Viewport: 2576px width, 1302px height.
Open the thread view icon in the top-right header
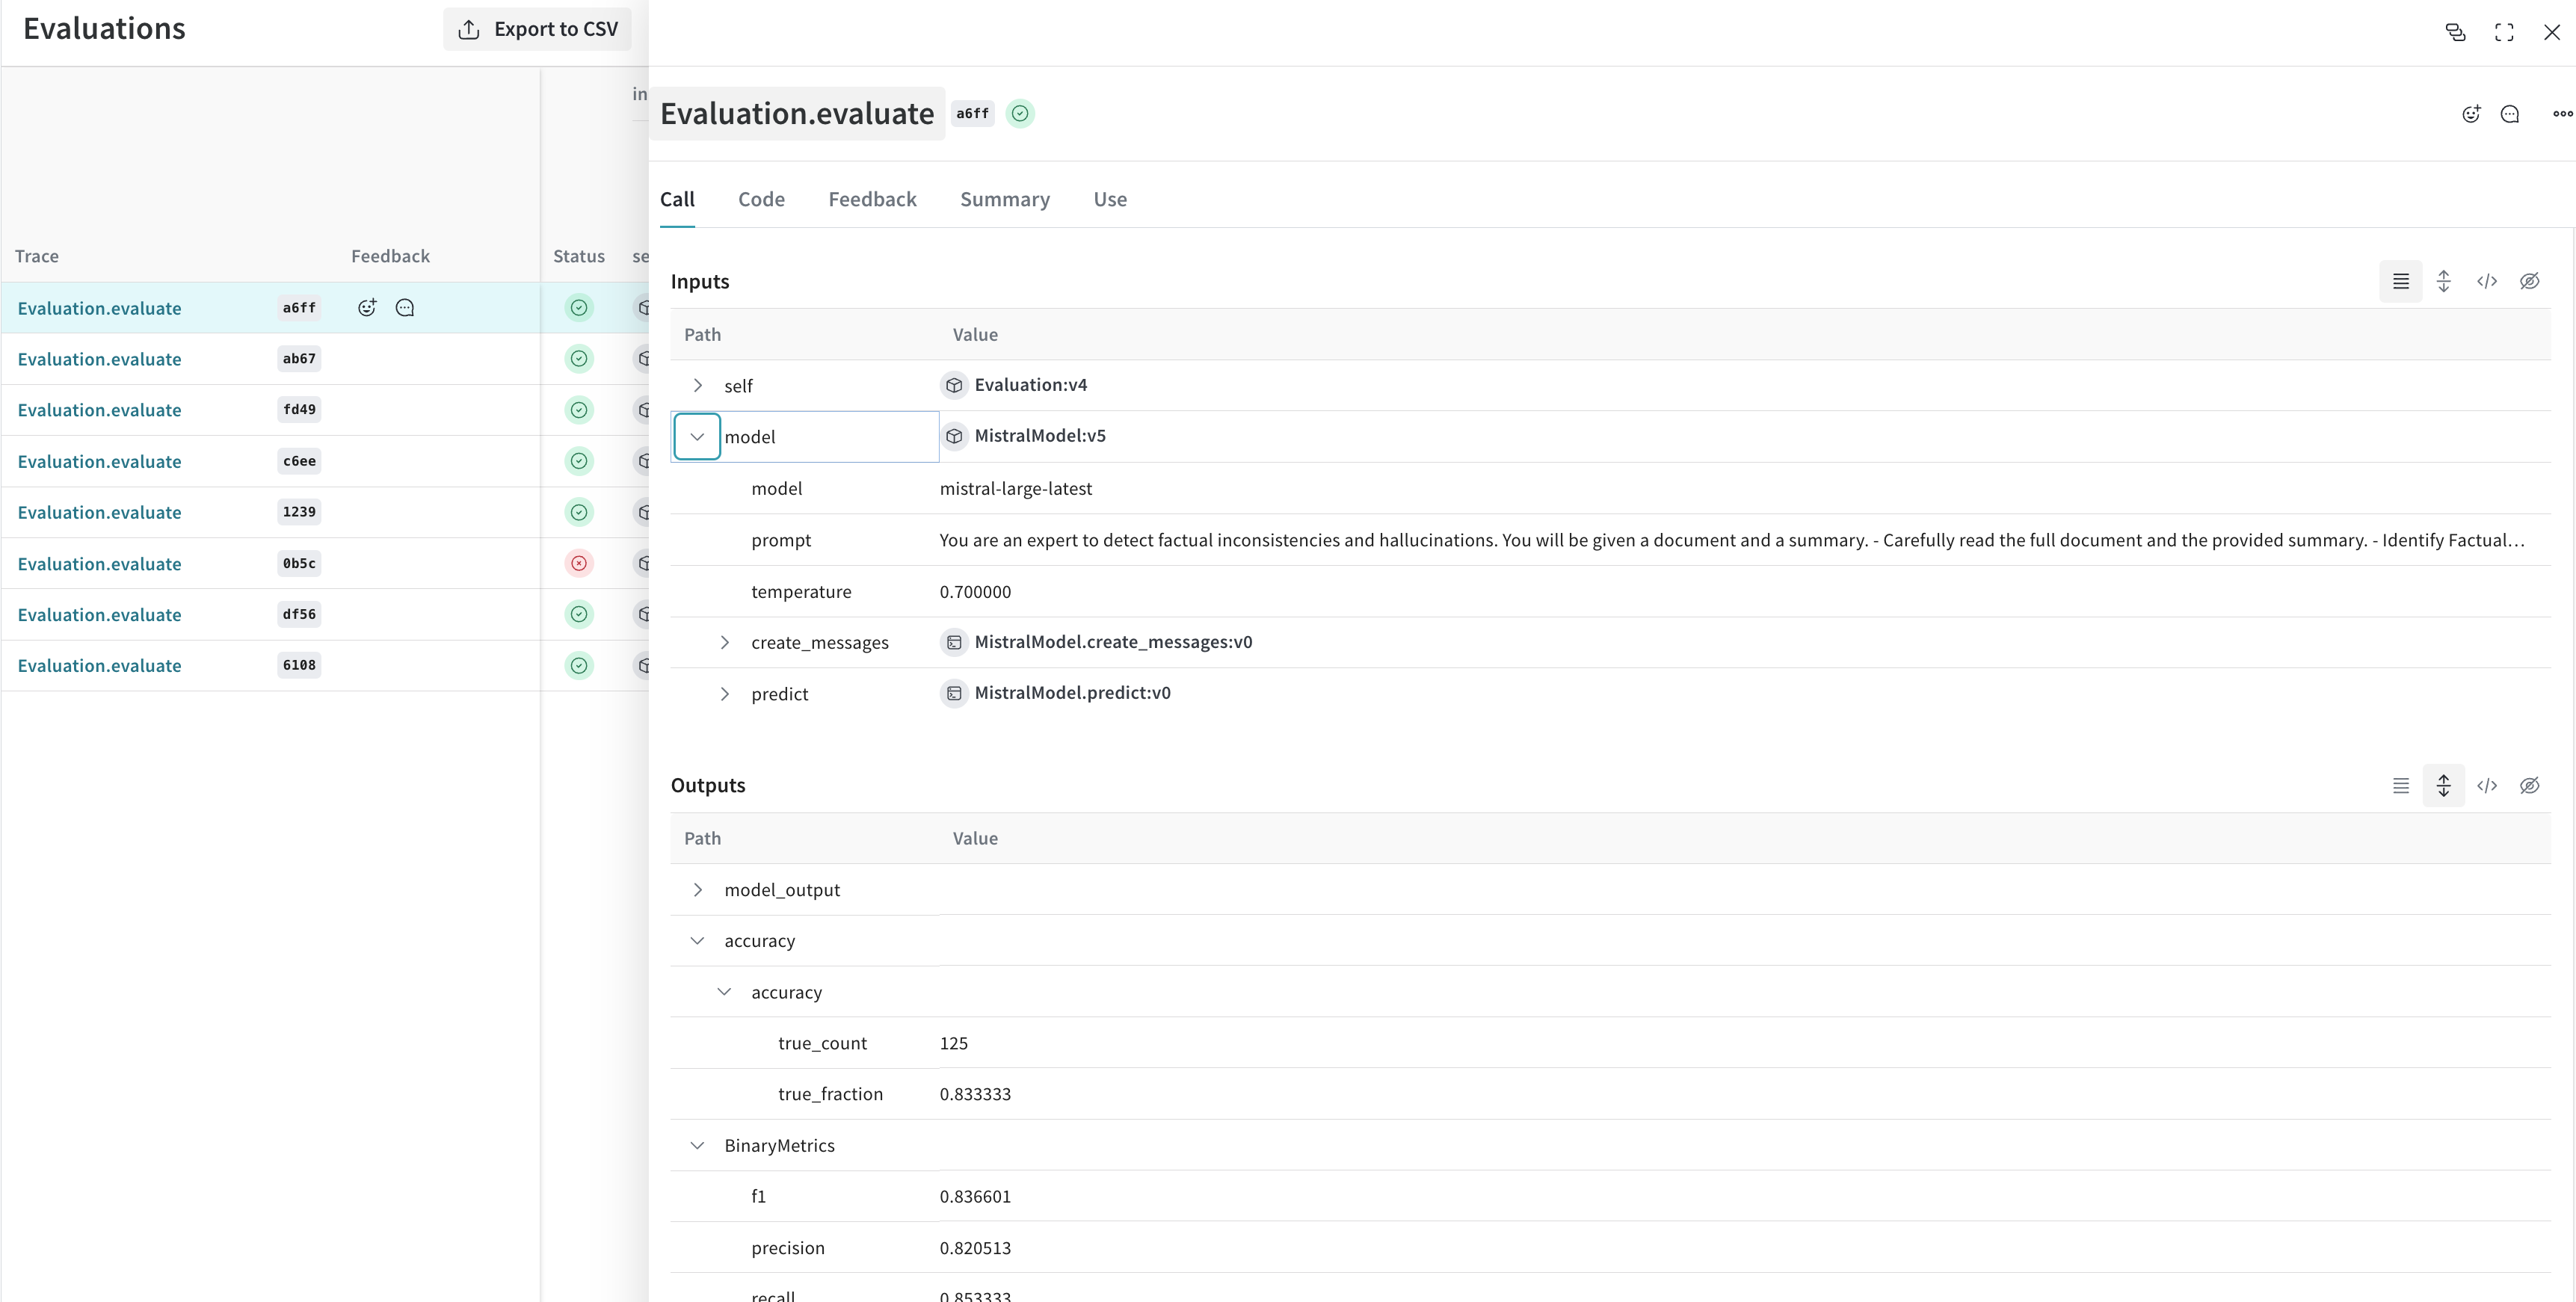pyautogui.click(x=2455, y=33)
